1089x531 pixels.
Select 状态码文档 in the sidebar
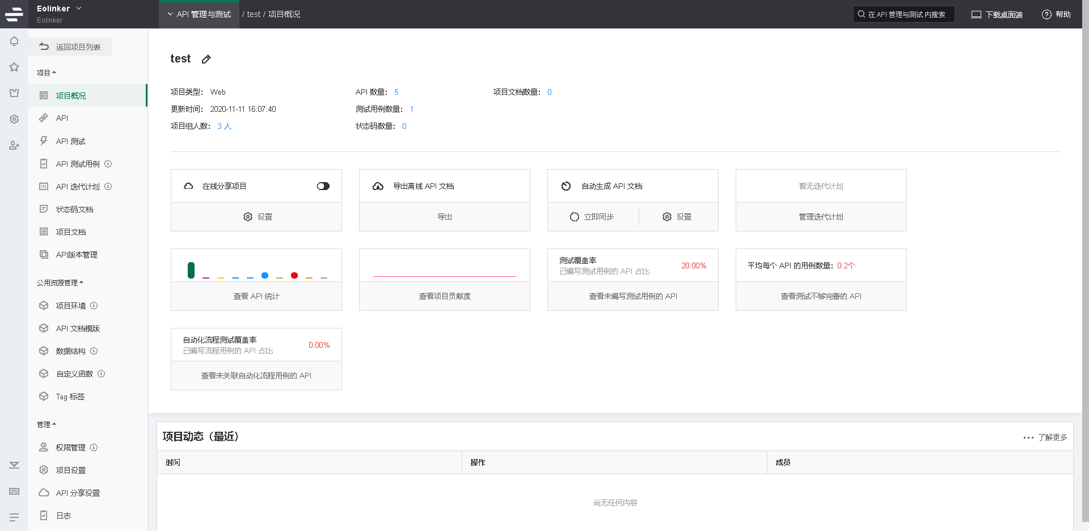pyautogui.click(x=74, y=209)
